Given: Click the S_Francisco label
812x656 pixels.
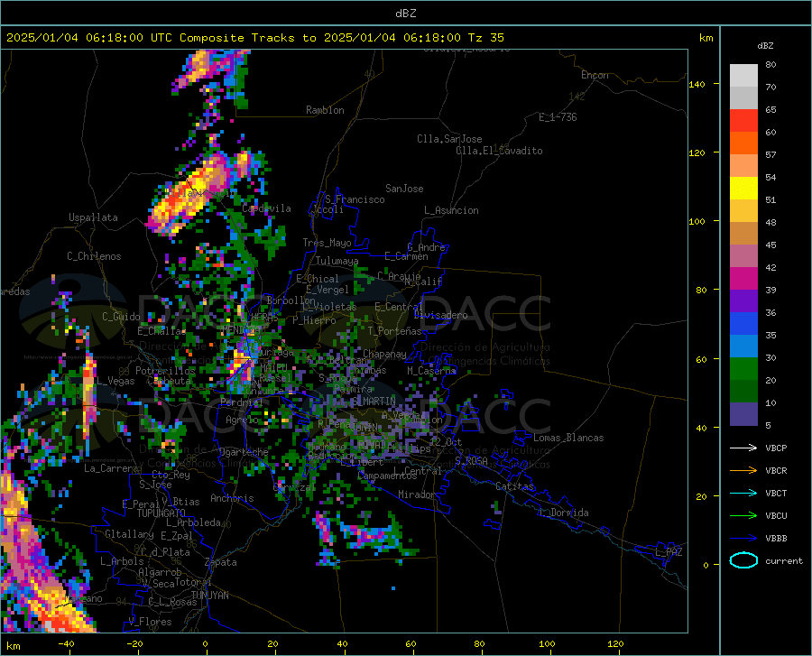Looking at the screenshot, I should pos(355,199).
